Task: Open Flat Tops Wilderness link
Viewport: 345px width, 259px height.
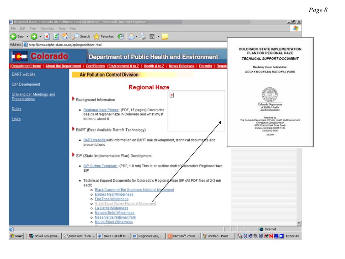Action: point(112,199)
